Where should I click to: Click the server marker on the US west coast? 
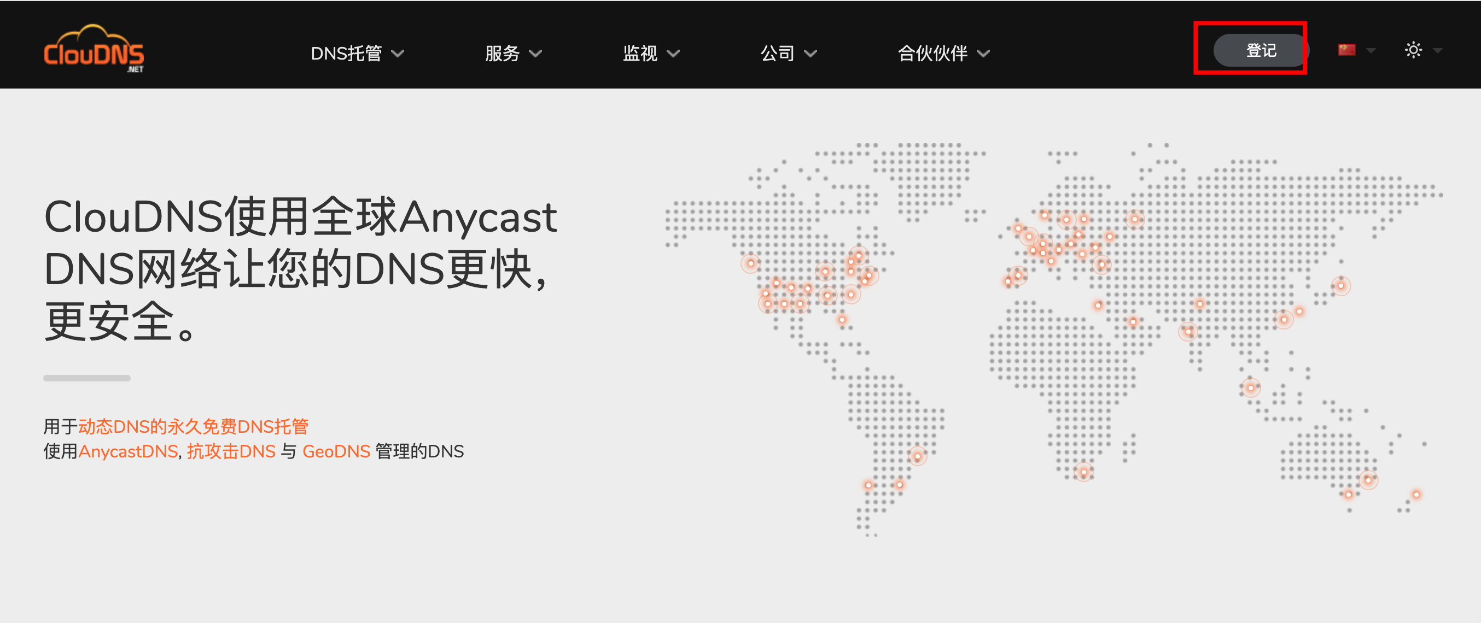[750, 263]
